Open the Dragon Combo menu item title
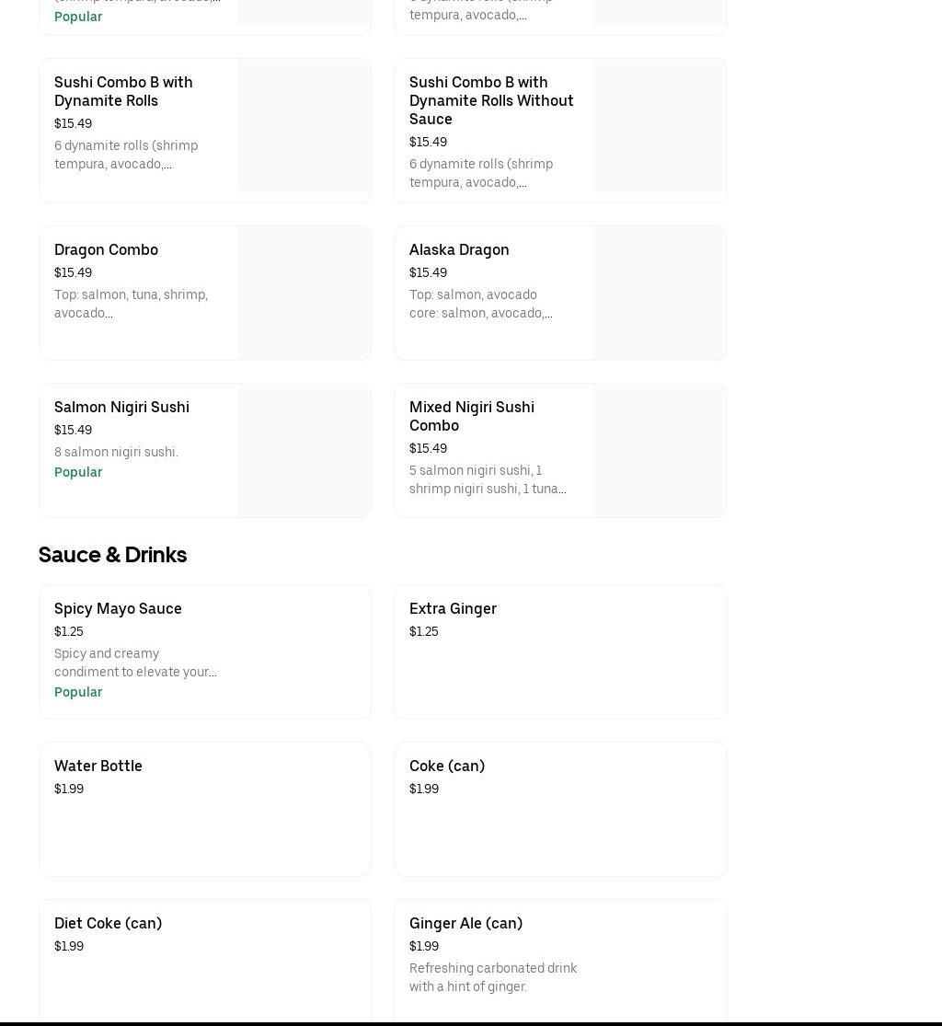The width and height of the screenshot is (942, 1026). (106, 249)
